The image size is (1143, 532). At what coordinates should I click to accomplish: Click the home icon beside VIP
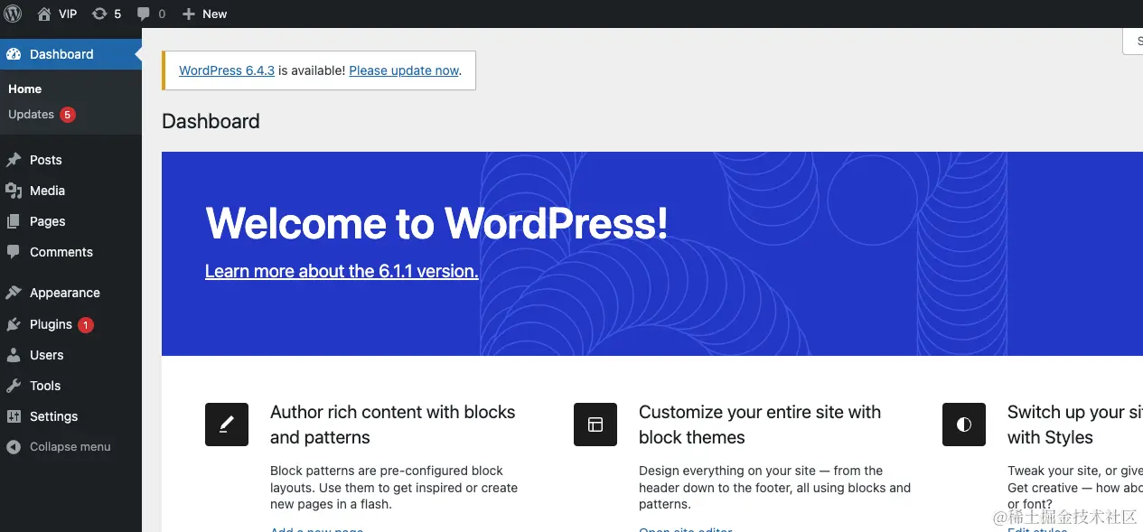click(x=44, y=14)
